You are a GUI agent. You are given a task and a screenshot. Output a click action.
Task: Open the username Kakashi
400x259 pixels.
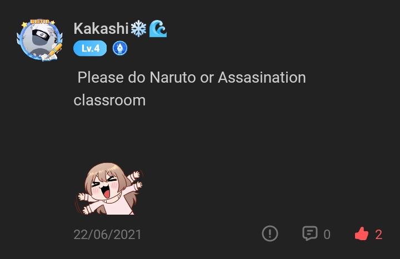tap(101, 28)
